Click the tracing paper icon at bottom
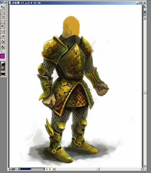Viewport: 151px width, 173px height. pyautogui.click(x=13, y=169)
